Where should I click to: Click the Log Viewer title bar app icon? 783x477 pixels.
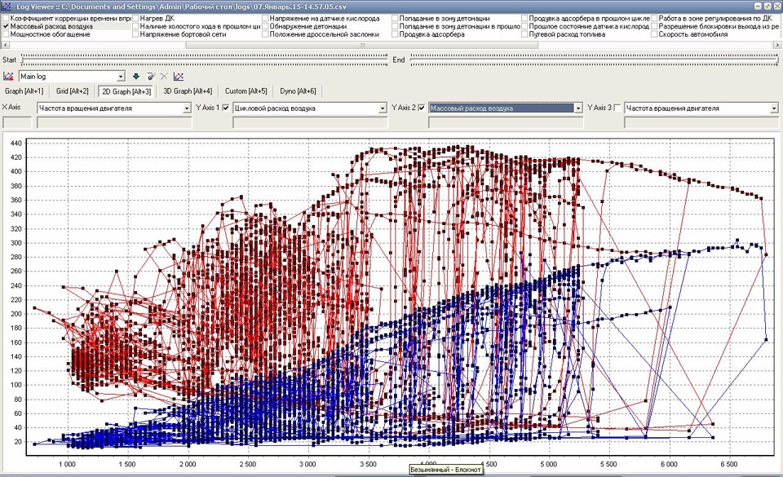[x=7, y=7]
